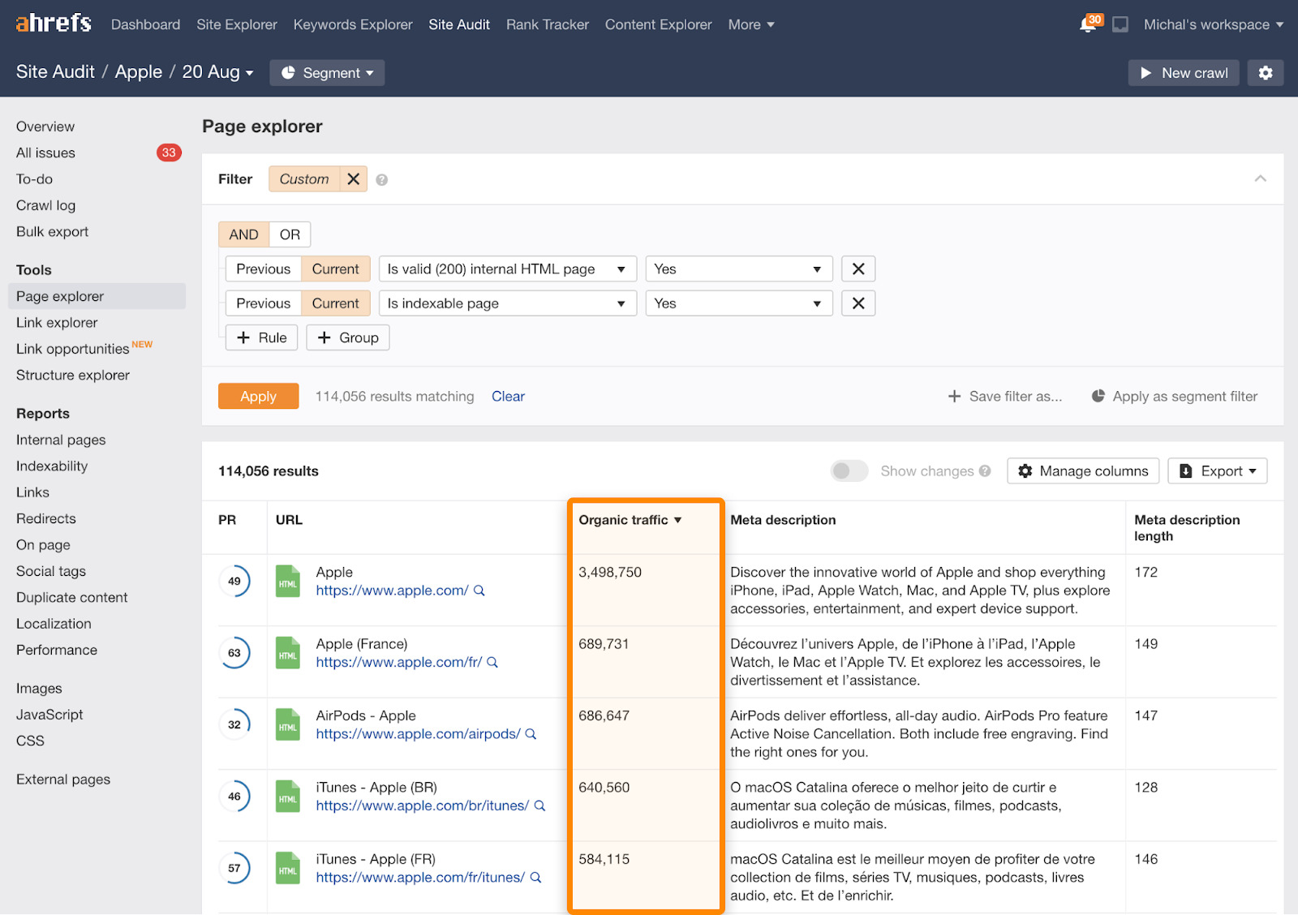Click the ahrefs logo

52,23
